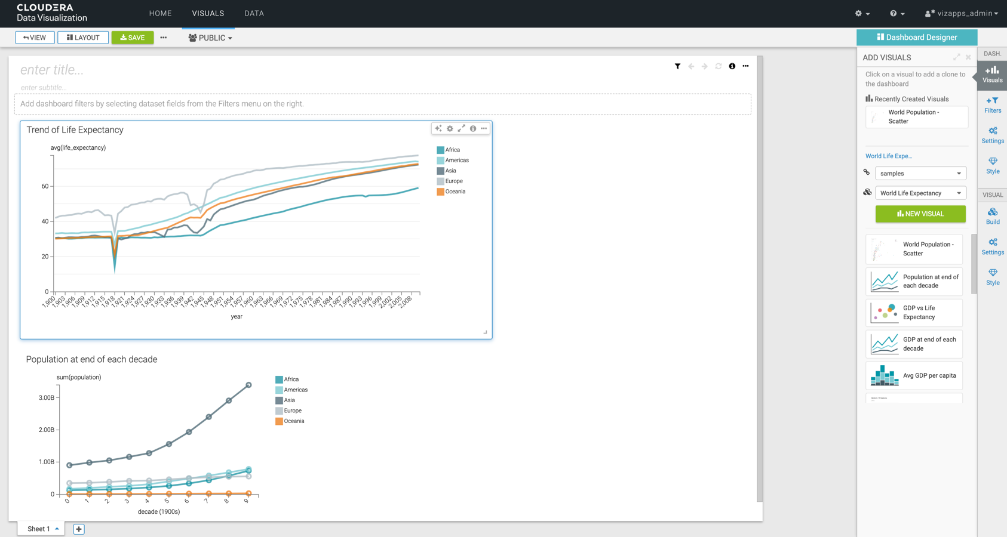
Task: Toggle Africa series in Life Expectancy legend
Action: [x=452, y=150]
